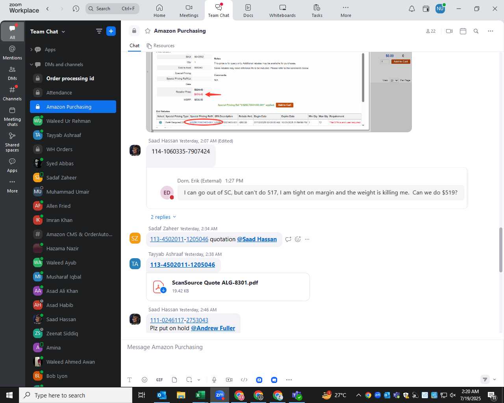This screenshot has width=504, height=403.
Task: Click the history clock icon
Action: (x=76, y=9)
